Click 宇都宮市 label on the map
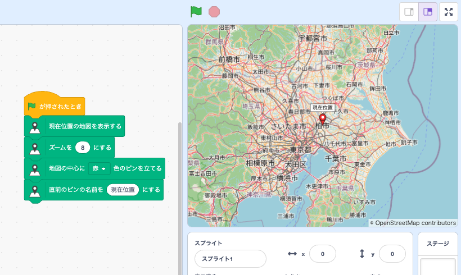 pos(313,39)
